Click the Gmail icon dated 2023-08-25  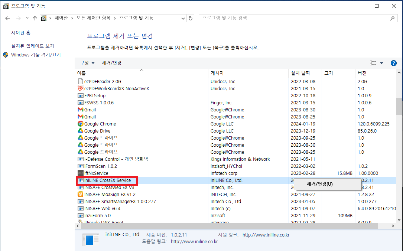(81, 117)
